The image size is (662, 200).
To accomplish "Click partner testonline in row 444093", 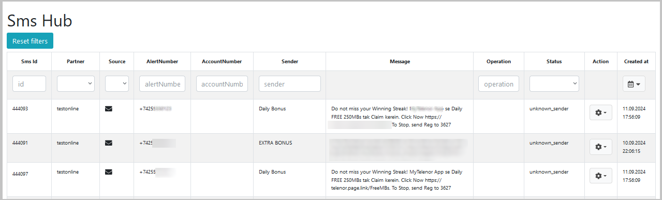I will (x=68, y=109).
